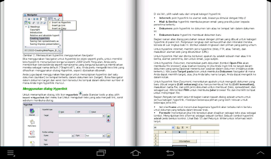Viewport: 271px width, 159px height.
Task: Click the Set Reminder paperclip icon in Navigator
Action: click(34, 23)
